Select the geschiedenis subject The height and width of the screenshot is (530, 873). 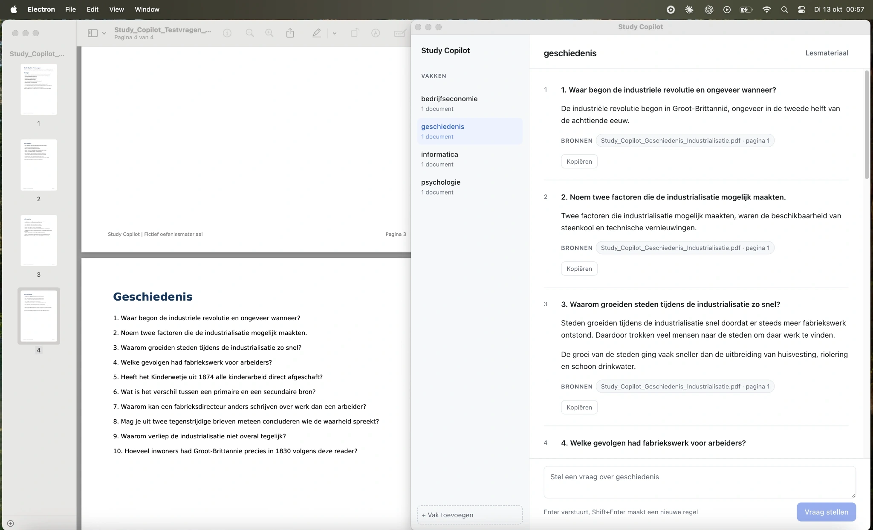pos(470,131)
